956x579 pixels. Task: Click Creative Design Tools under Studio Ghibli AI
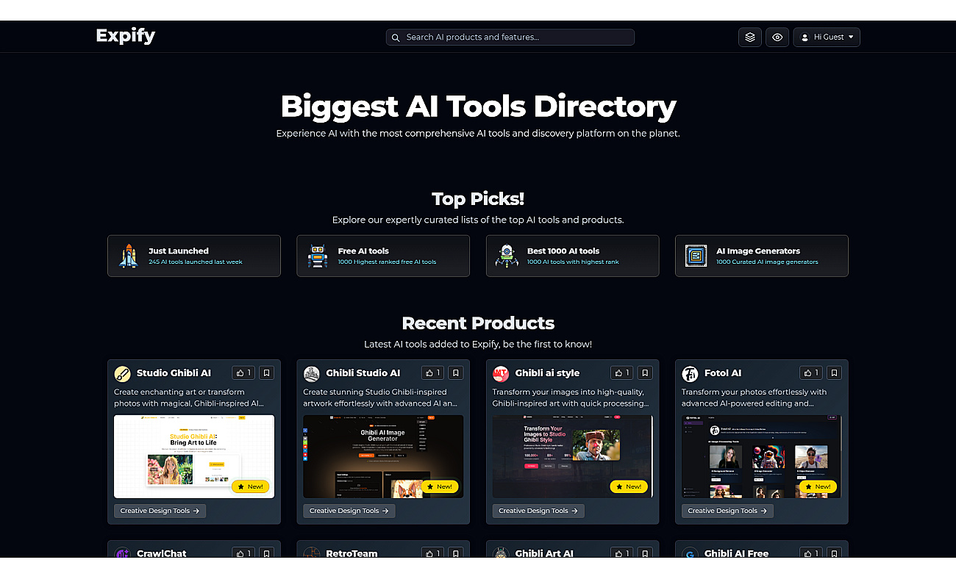pyautogui.click(x=160, y=511)
